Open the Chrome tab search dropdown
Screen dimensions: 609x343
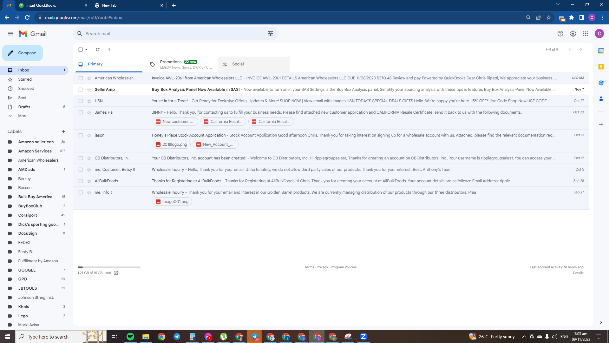pos(558,5)
